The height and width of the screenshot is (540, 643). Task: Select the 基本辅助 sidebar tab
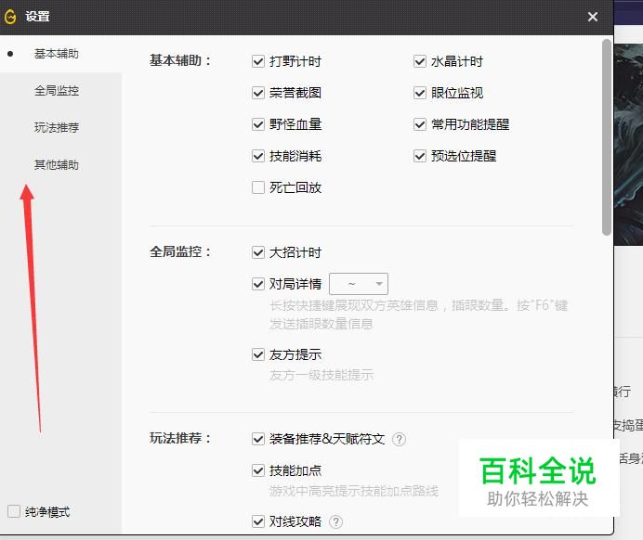[57, 54]
